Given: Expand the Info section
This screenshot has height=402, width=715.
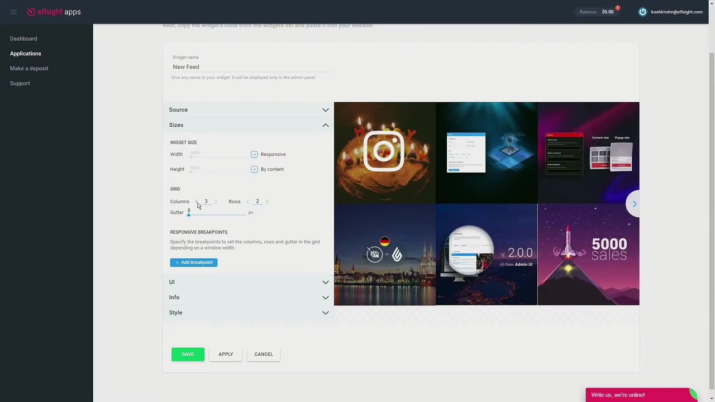Looking at the screenshot, I should click(249, 297).
